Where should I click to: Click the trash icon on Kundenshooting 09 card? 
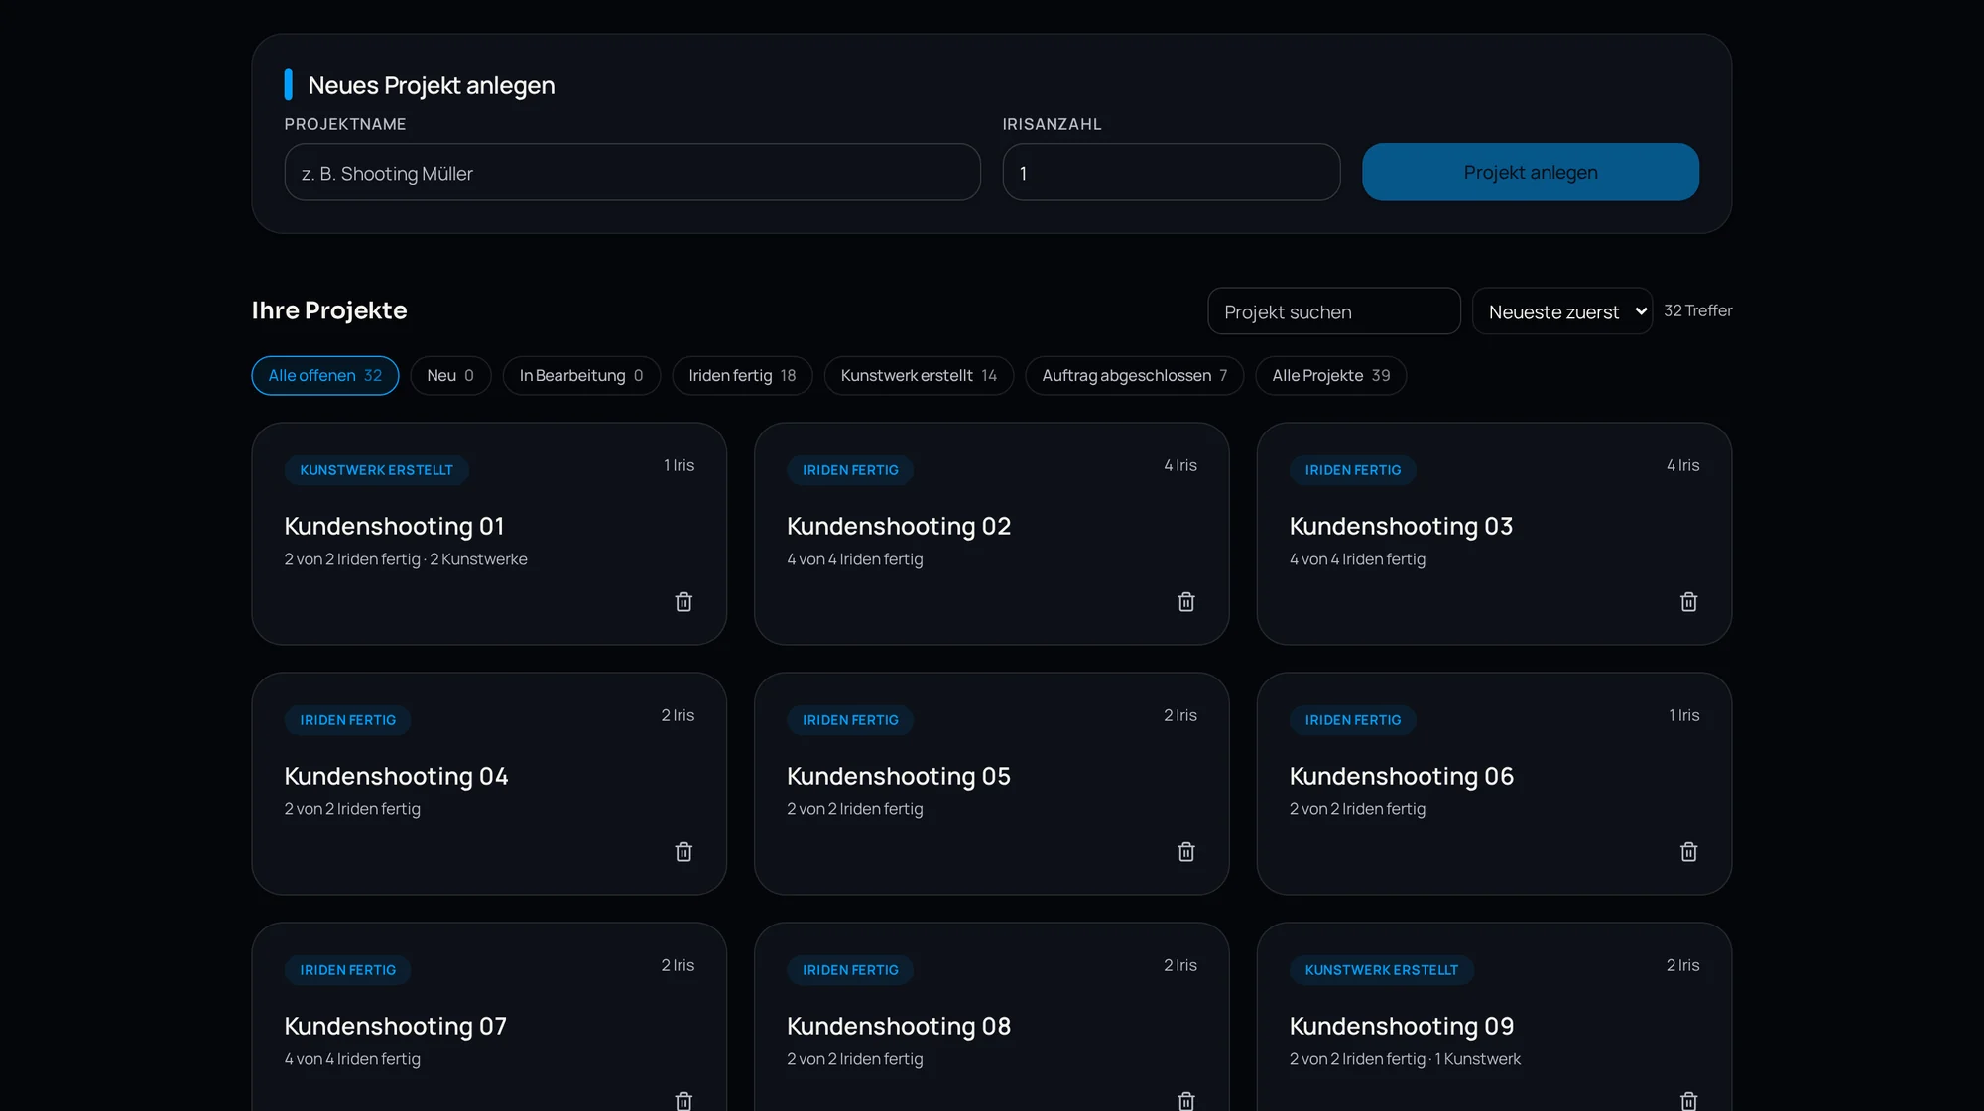[x=1688, y=1100]
